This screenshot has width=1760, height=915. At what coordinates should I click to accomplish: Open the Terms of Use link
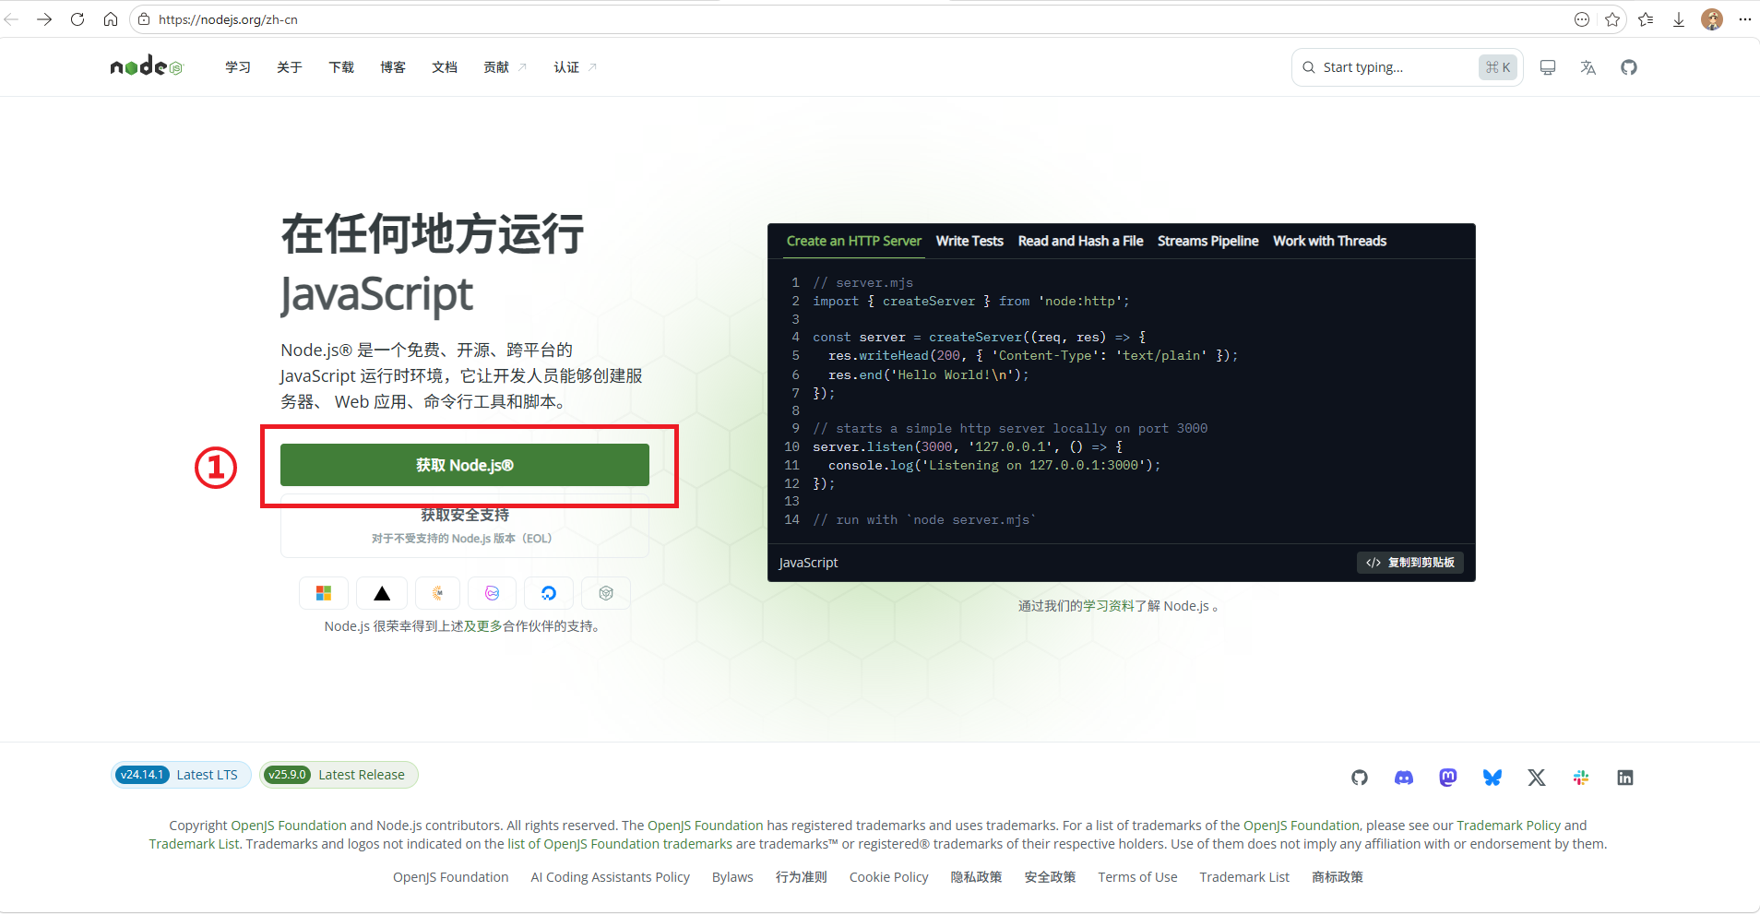point(1136,876)
